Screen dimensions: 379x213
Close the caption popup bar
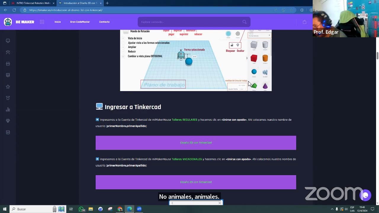tap(220, 203)
